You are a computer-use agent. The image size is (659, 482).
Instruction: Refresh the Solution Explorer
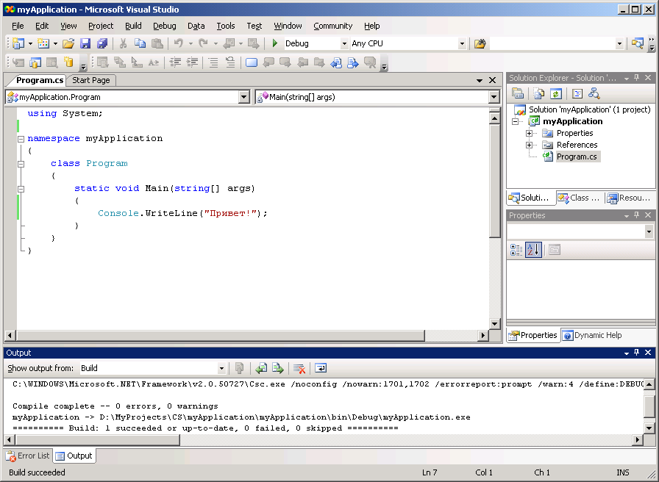(x=555, y=93)
